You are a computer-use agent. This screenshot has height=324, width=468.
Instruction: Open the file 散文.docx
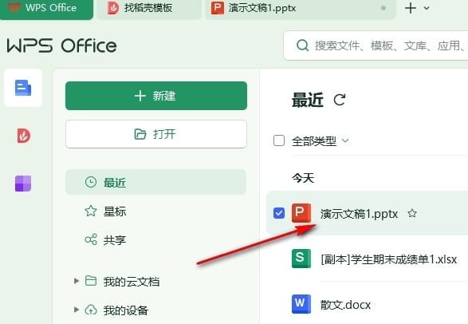click(x=345, y=305)
